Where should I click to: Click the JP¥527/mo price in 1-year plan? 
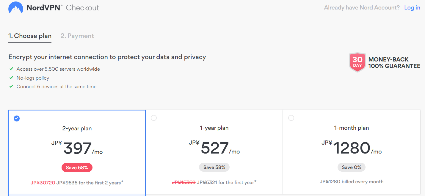[x=214, y=148]
